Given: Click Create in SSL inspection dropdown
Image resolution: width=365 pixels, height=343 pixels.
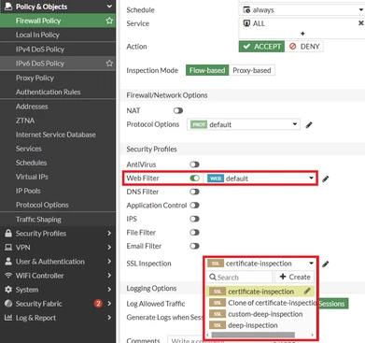Looking at the screenshot, I should pyautogui.click(x=295, y=277).
